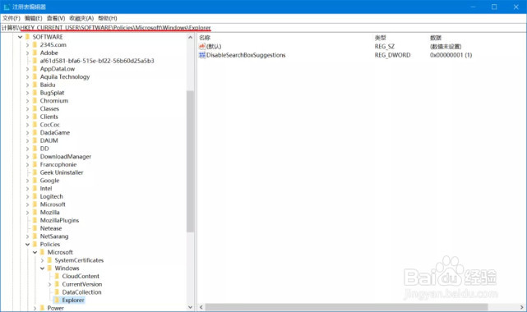The height and width of the screenshot is (312, 527).
Task: Collapse the Windows key under Microsoft
Action: click(x=43, y=268)
